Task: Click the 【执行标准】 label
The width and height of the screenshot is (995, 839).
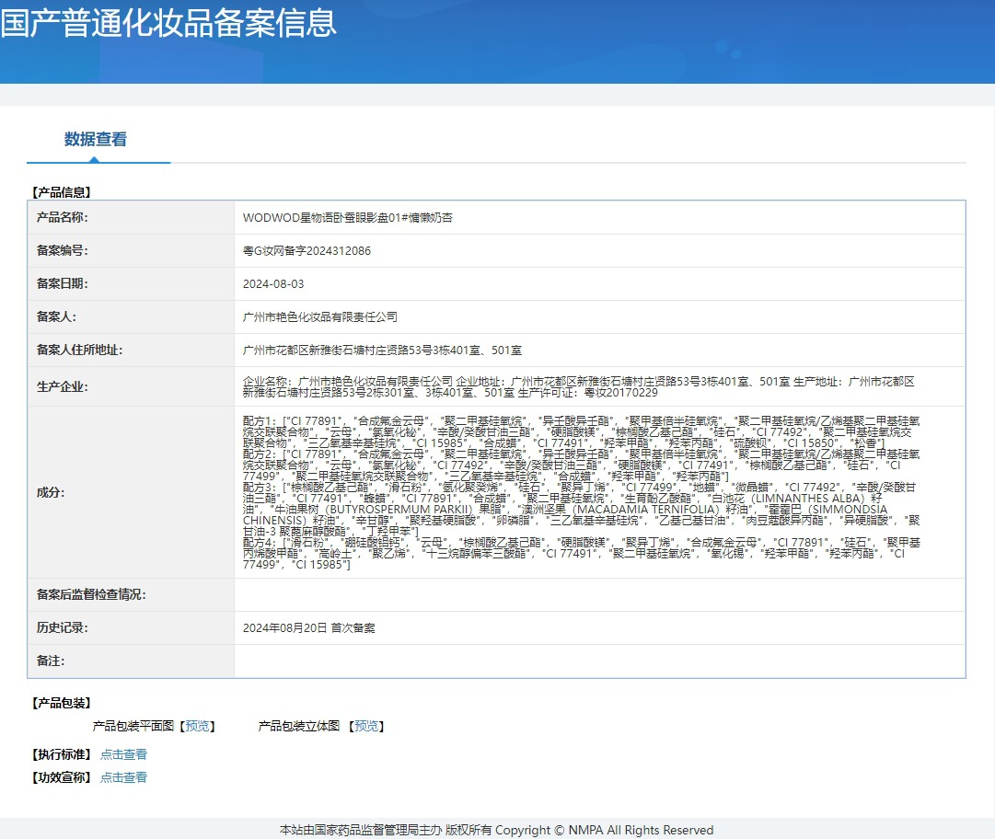Action: [x=62, y=754]
